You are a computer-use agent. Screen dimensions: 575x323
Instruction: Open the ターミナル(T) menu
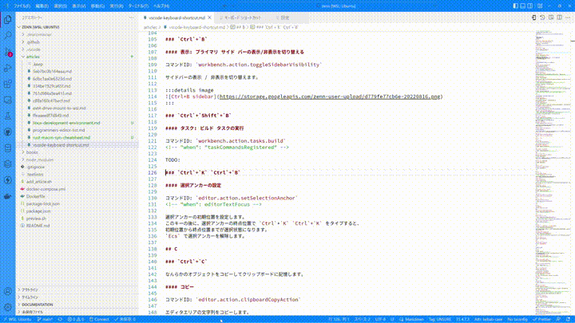click(x=138, y=6)
